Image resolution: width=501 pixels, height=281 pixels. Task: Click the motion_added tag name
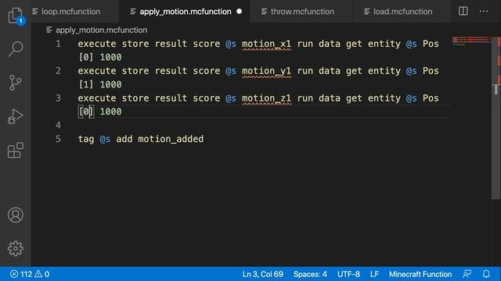(171, 139)
